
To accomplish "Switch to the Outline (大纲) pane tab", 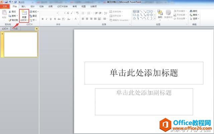I will 15,29.
